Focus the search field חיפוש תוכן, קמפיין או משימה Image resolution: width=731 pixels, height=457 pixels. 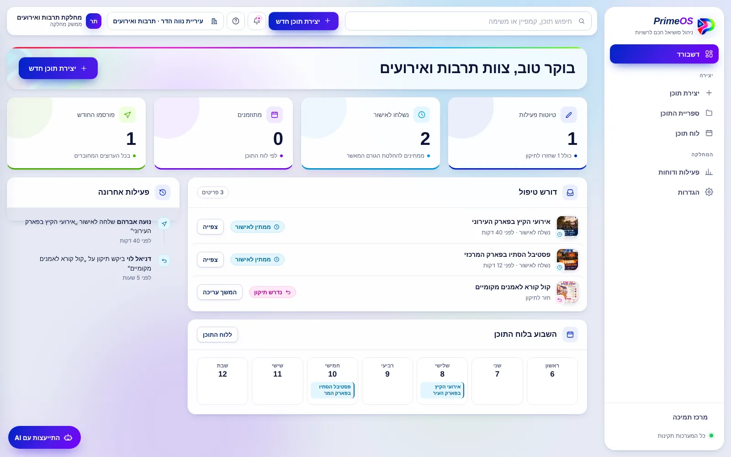click(468, 21)
